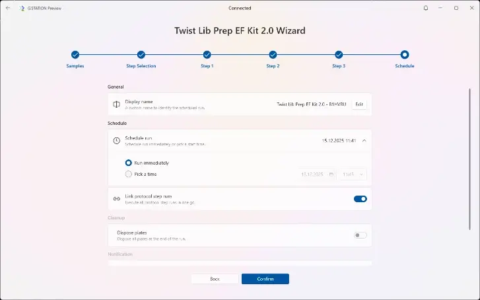Screen dimensions: 480x300
Task: Click the 'Connected' status text
Action: (x=240, y=9)
